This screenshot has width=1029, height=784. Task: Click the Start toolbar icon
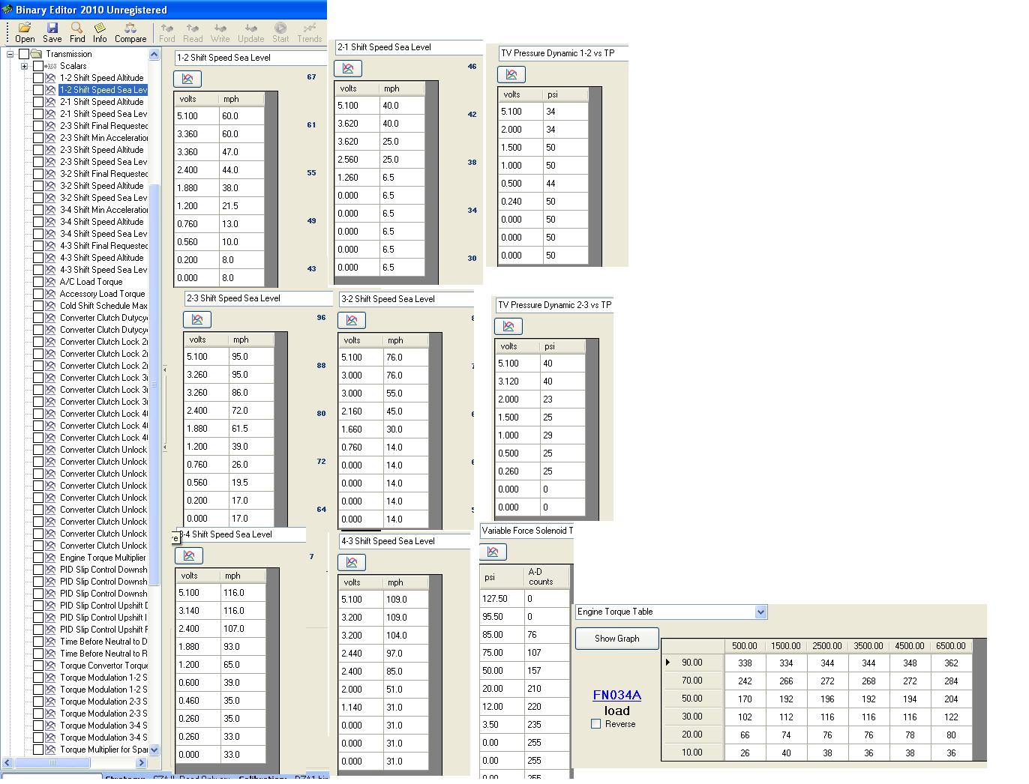tap(280, 32)
